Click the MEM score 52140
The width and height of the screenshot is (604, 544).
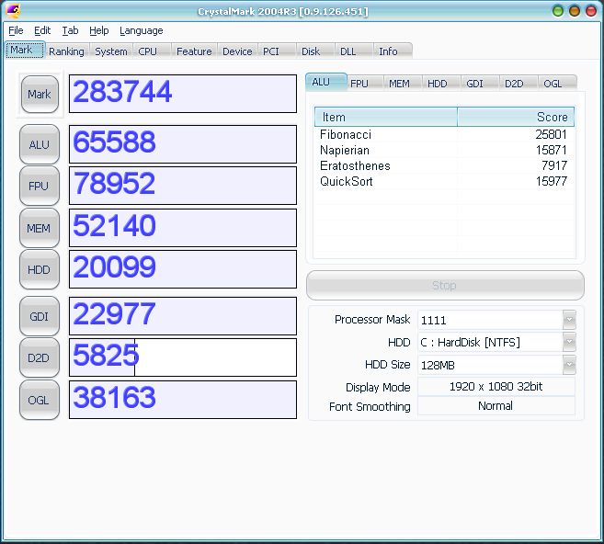(183, 228)
